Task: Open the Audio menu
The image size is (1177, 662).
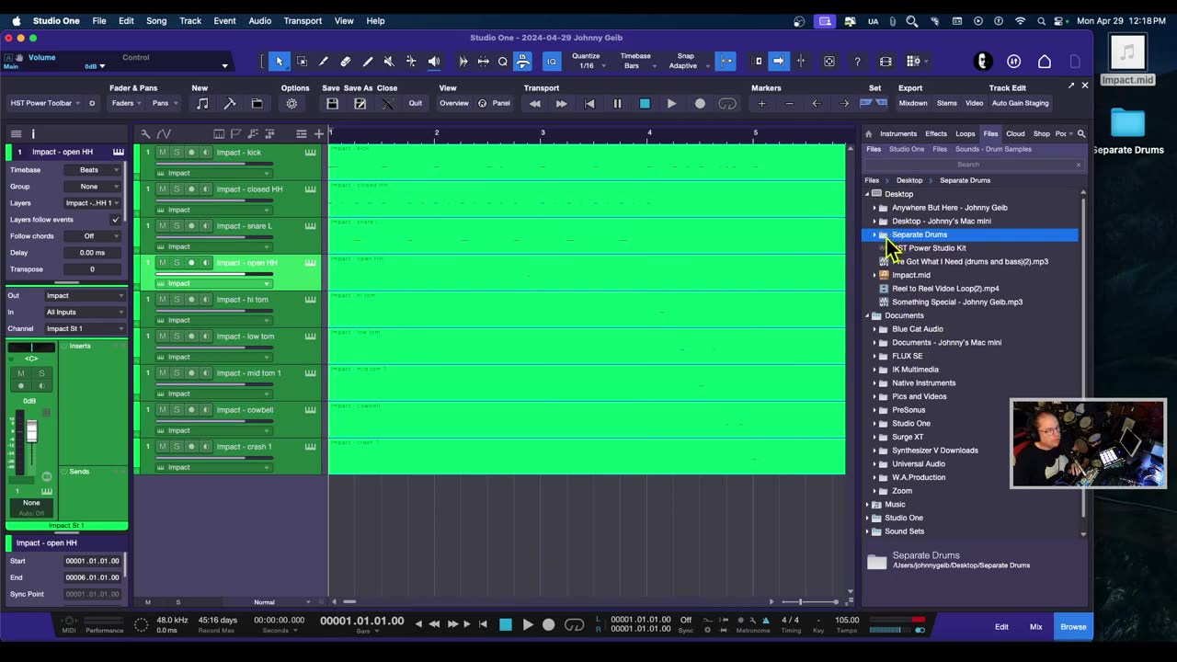Action: (260, 20)
